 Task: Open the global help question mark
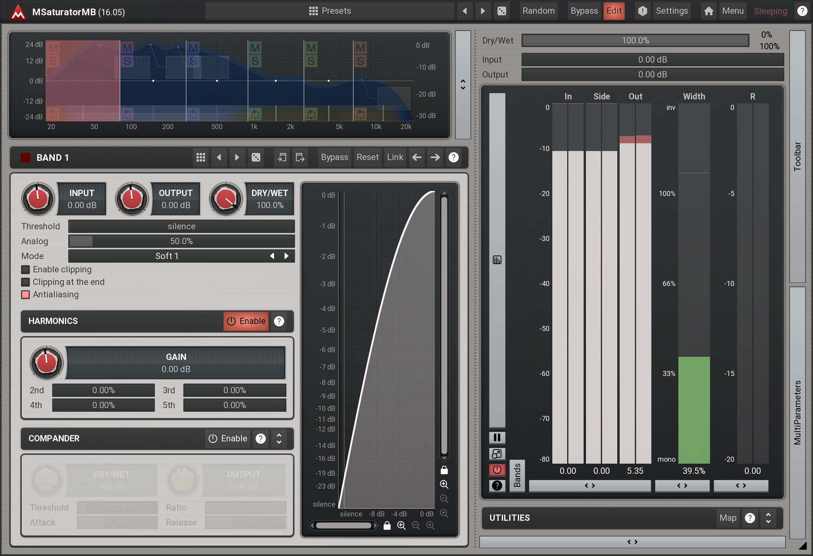coord(802,11)
